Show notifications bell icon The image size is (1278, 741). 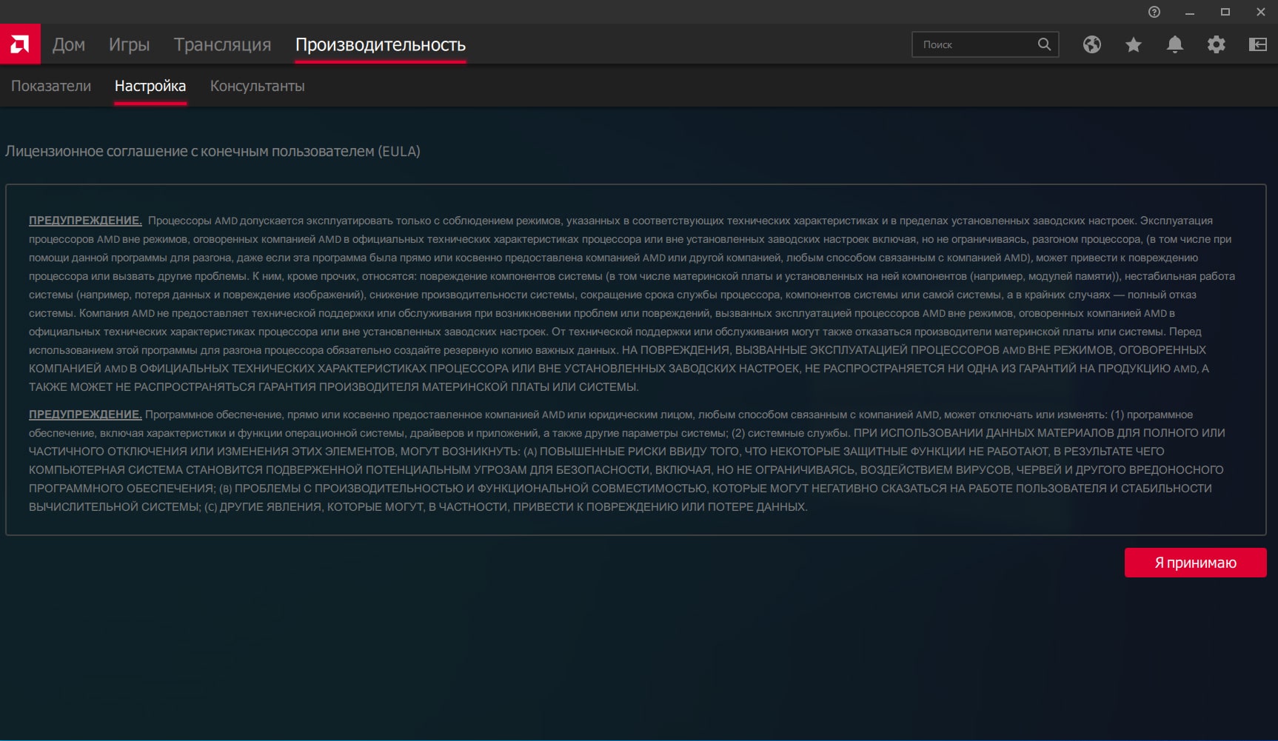click(x=1174, y=44)
